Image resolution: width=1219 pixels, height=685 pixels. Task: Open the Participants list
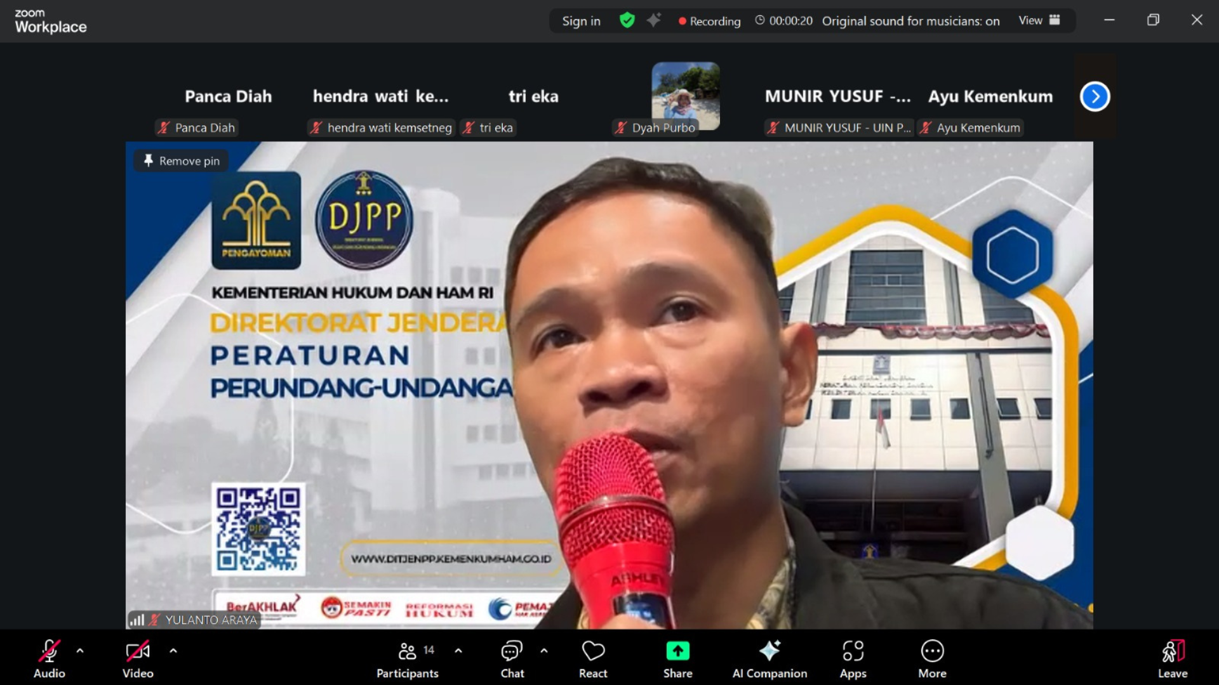tap(408, 658)
